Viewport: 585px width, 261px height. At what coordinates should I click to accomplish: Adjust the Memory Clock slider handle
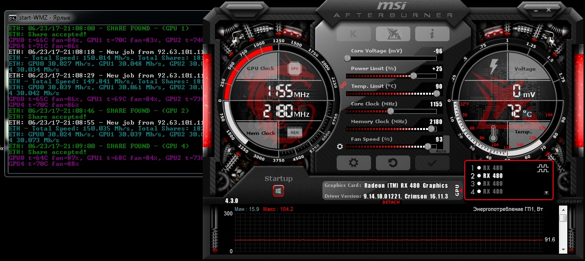click(x=432, y=129)
